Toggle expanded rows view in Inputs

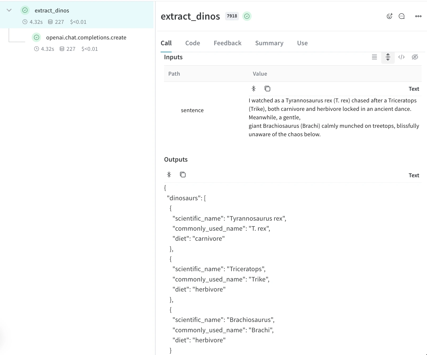pyautogui.click(x=388, y=57)
